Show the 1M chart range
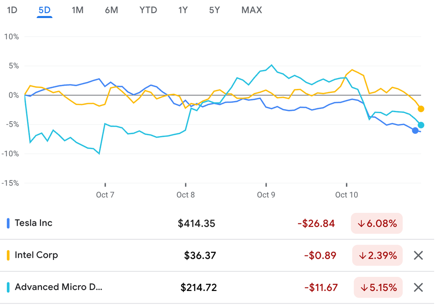Image resolution: width=441 pixels, height=308 pixels. pyautogui.click(x=77, y=10)
